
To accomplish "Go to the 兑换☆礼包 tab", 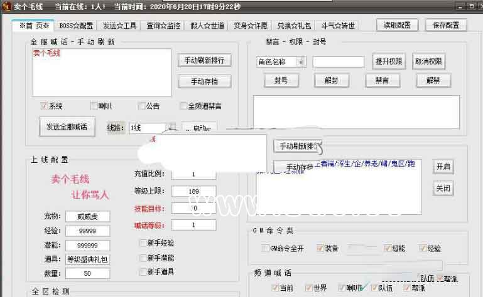I will [x=293, y=26].
